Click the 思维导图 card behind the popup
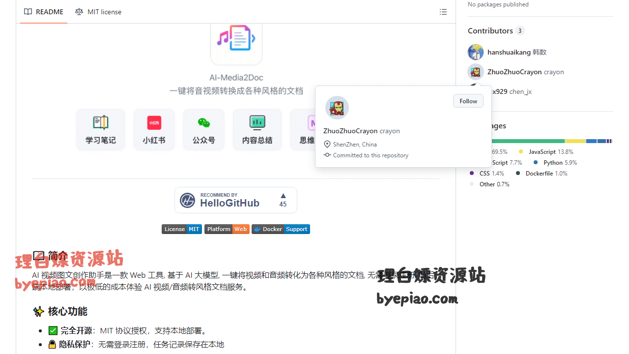 [303, 129]
